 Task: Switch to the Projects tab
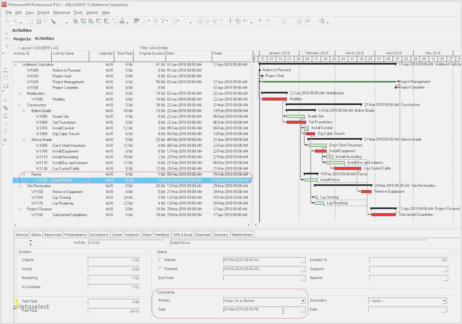[22, 39]
